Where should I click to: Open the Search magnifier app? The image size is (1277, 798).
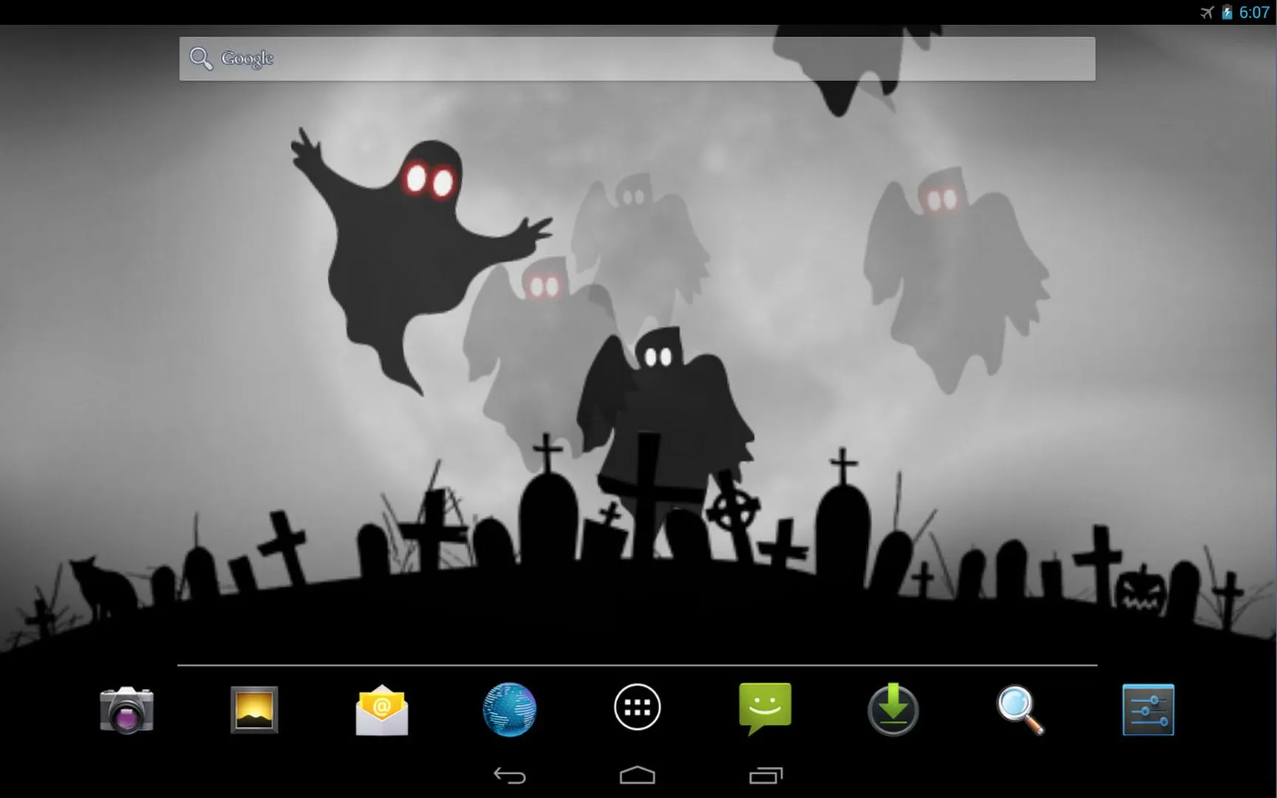pos(1021,710)
